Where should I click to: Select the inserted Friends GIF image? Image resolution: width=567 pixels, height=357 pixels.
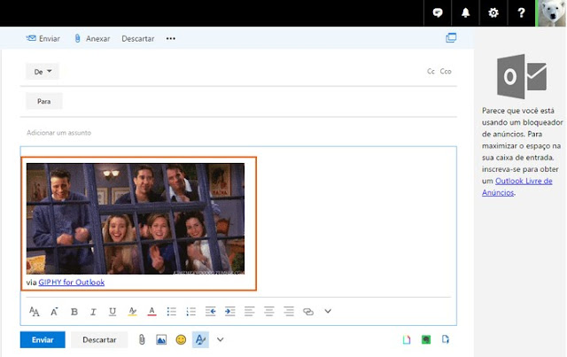[136, 219]
